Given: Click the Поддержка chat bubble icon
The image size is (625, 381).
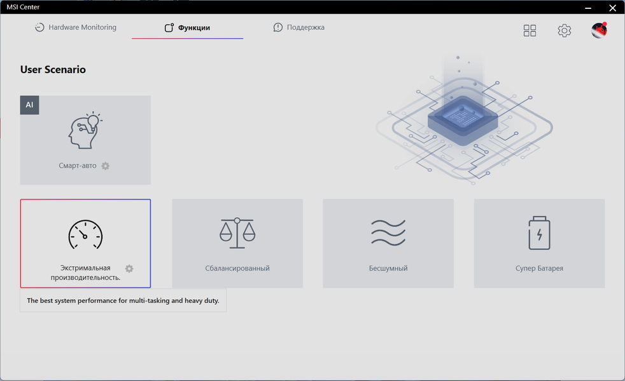Looking at the screenshot, I should pyautogui.click(x=278, y=27).
